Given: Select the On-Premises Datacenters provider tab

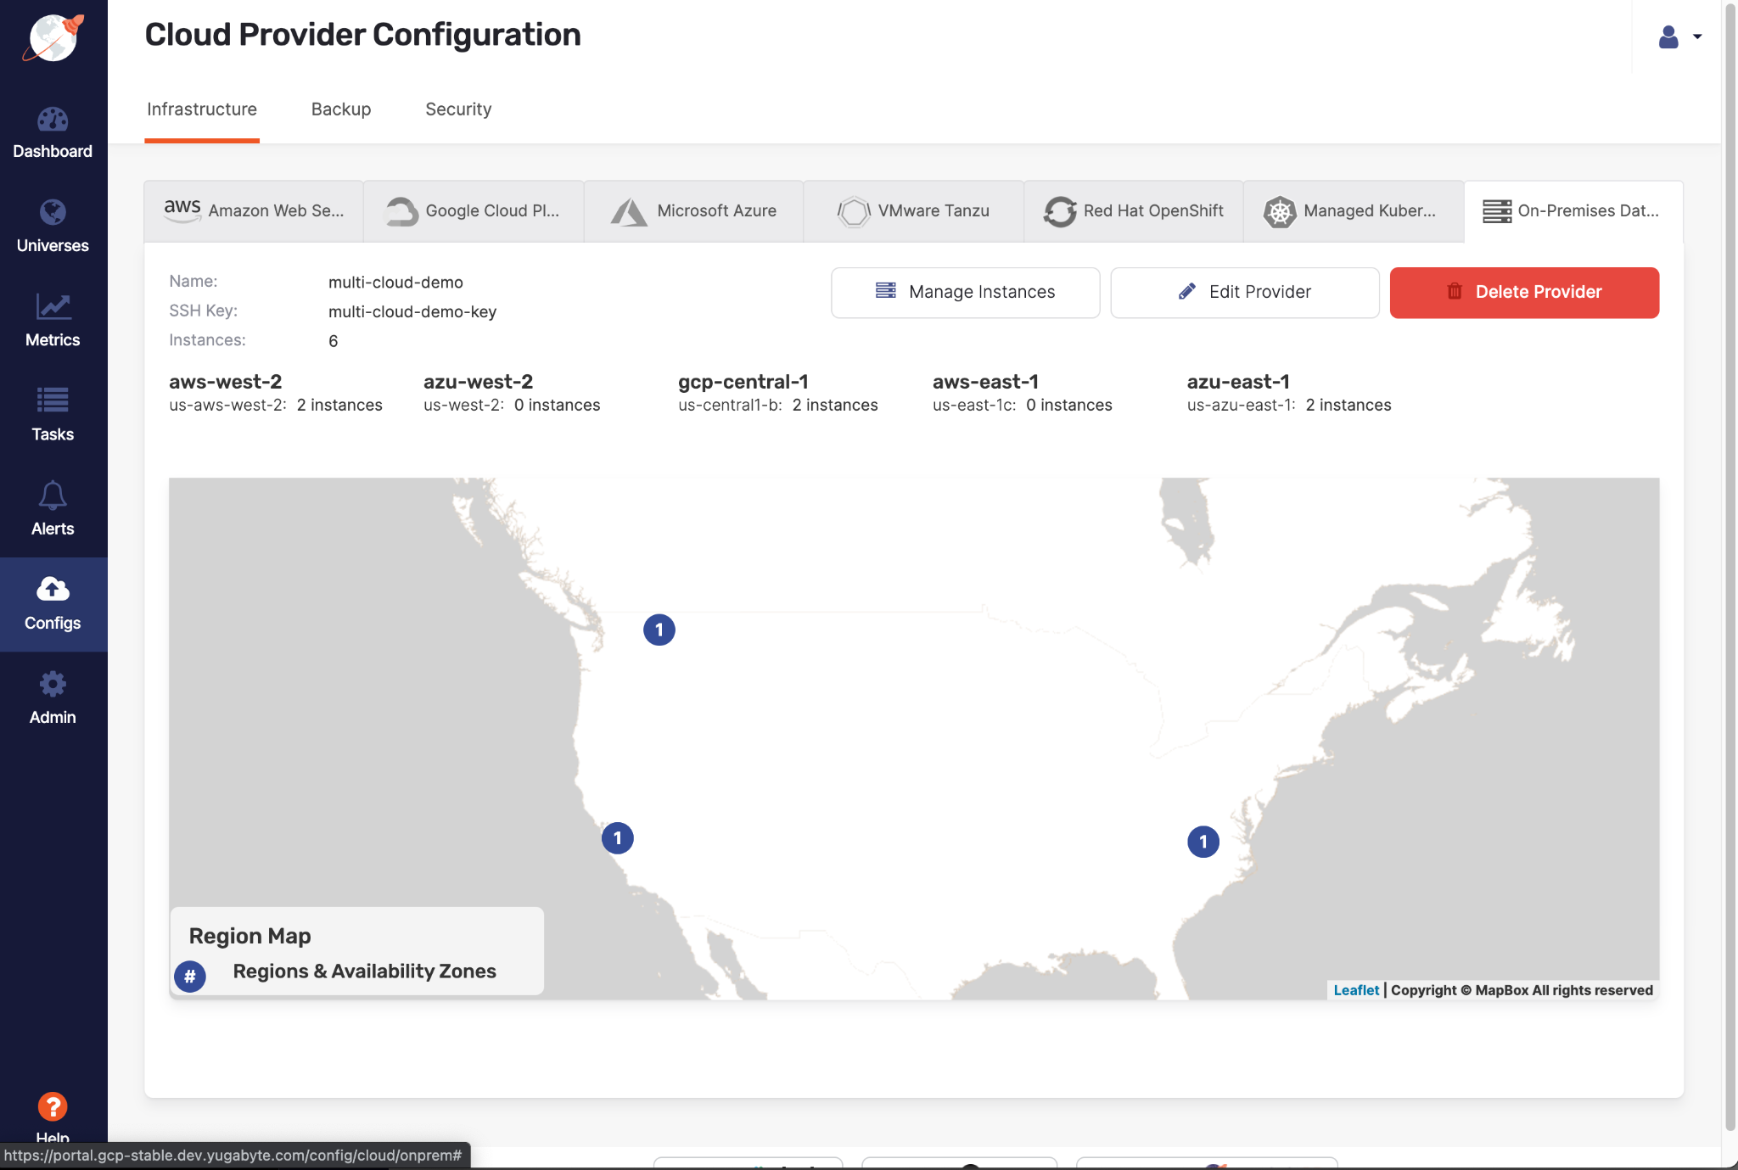Looking at the screenshot, I should coord(1573,211).
